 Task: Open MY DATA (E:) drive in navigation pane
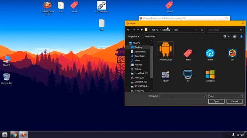tap(139, 82)
